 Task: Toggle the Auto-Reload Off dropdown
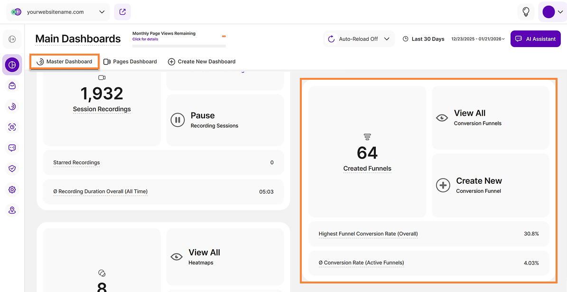coord(360,39)
